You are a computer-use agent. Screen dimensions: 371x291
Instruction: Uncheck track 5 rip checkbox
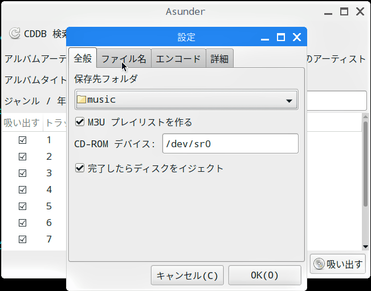(22, 206)
